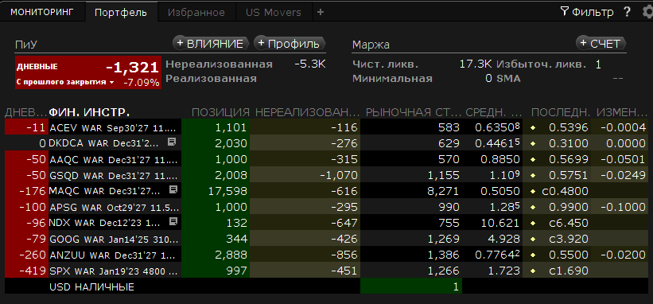Open 'С прошлого закрытия' dropdown
This screenshot has width=653, height=304.
(x=65, y=82)
